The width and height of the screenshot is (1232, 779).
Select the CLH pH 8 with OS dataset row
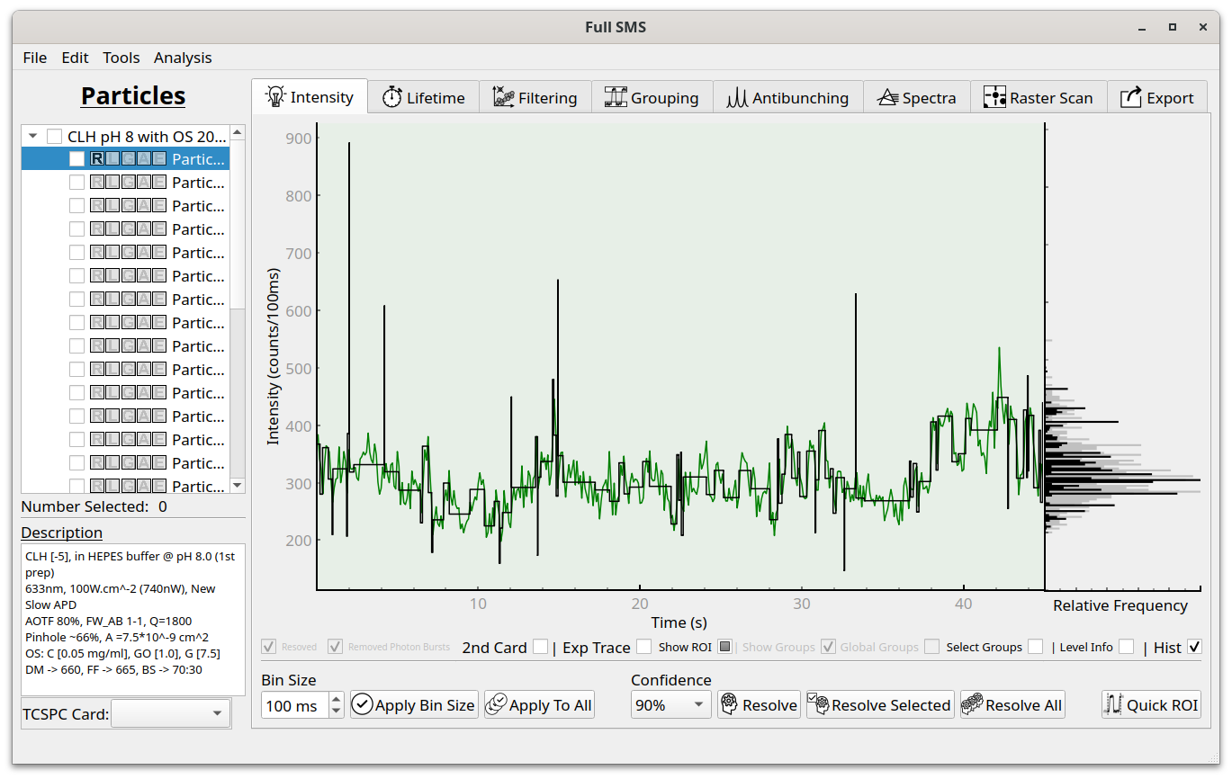[x=125, y=137]
